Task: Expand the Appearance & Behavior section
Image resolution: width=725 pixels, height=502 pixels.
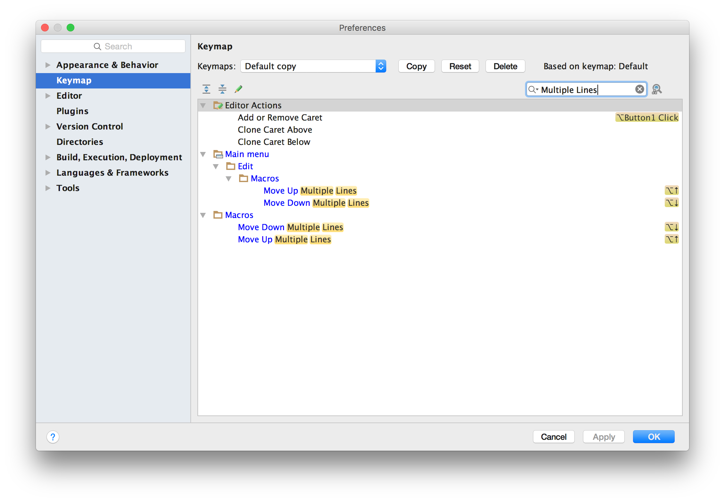Action: [48, 65]
